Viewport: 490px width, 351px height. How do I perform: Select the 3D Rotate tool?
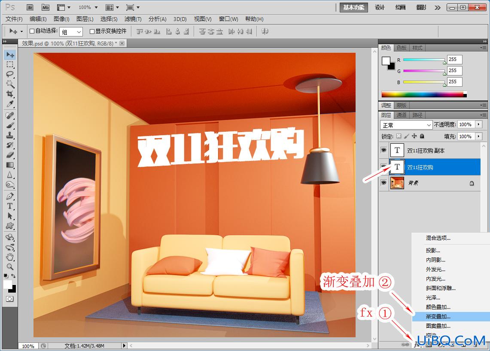10,237
